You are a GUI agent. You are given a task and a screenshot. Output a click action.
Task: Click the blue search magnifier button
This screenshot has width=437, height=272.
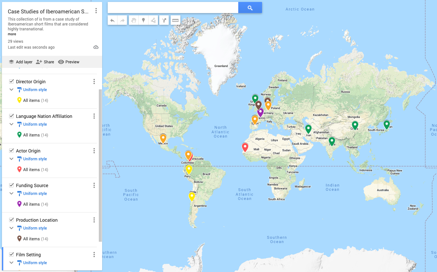point(250,8)
